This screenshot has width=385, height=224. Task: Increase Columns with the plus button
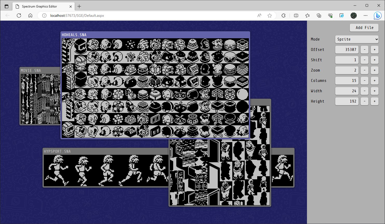(374, 81)
